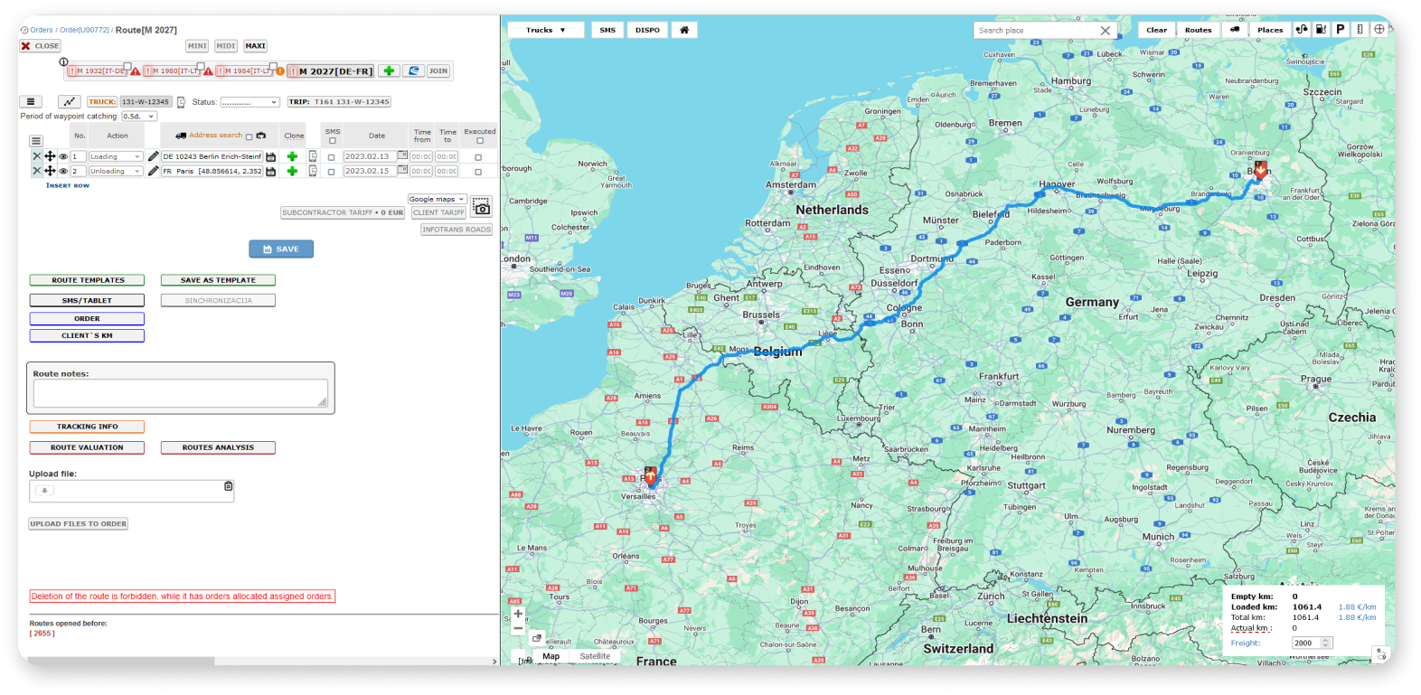Show fuel stations with the gas pump icon

pos(1321,30)
